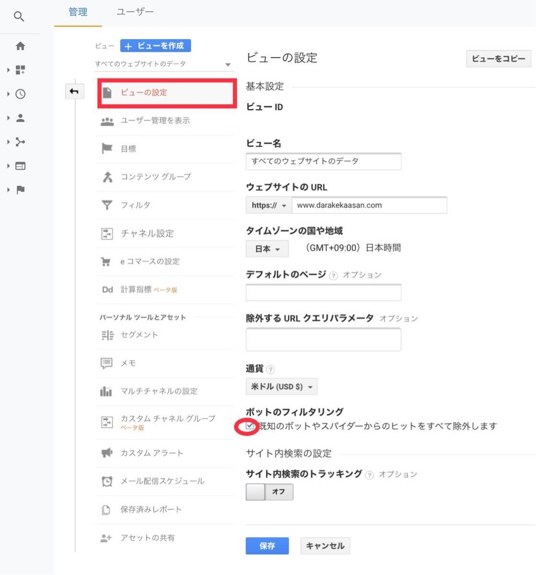Click the 計算指標 Dd icon
Screen dimensions: 536x575
[x=107, y=289]
